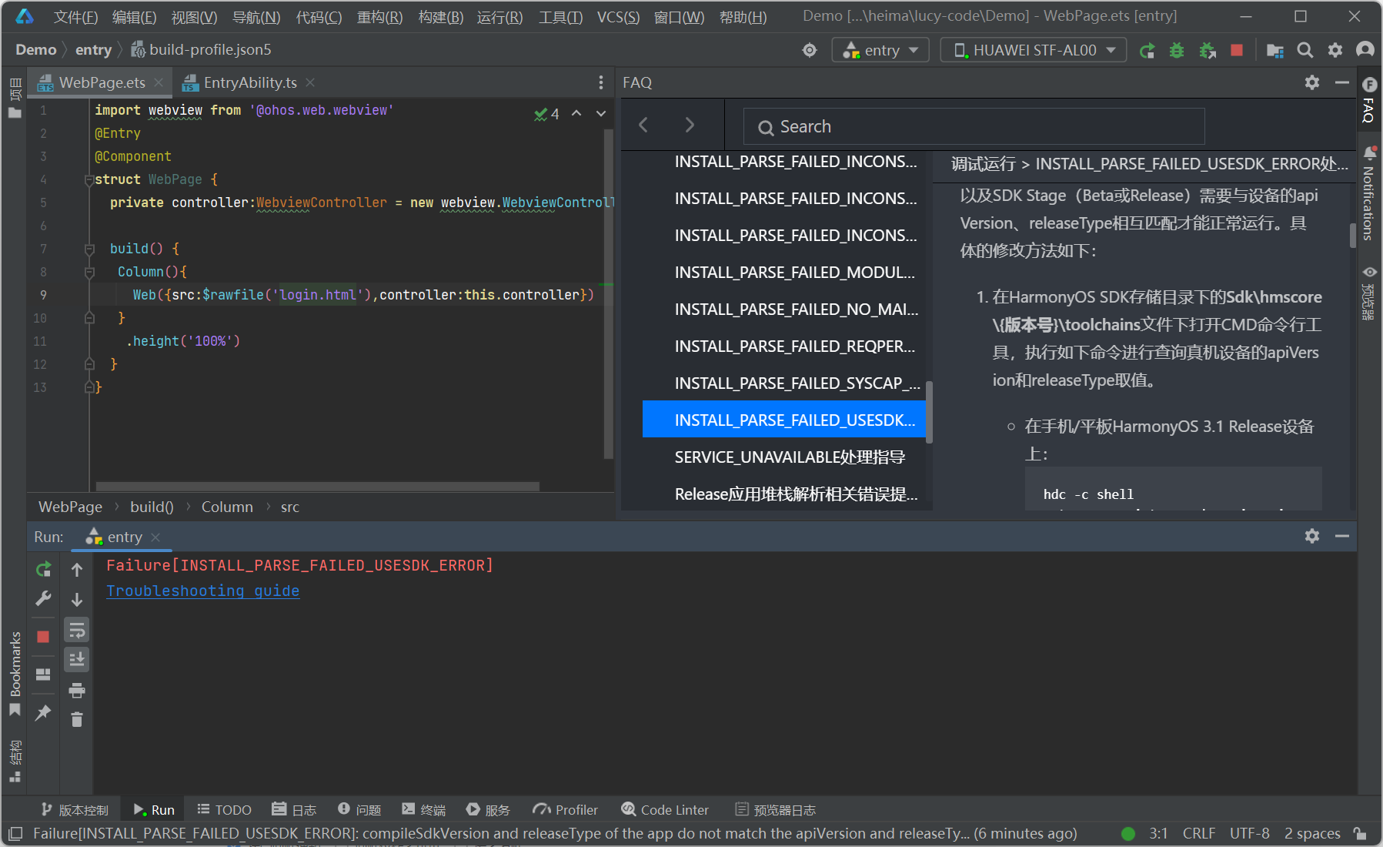Click the build-profile.json5 breadcrumb
1383x847 pixels.
tap(202, 50)
